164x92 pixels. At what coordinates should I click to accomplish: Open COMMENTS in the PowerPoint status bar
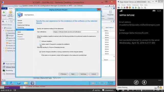pos(108,90)
